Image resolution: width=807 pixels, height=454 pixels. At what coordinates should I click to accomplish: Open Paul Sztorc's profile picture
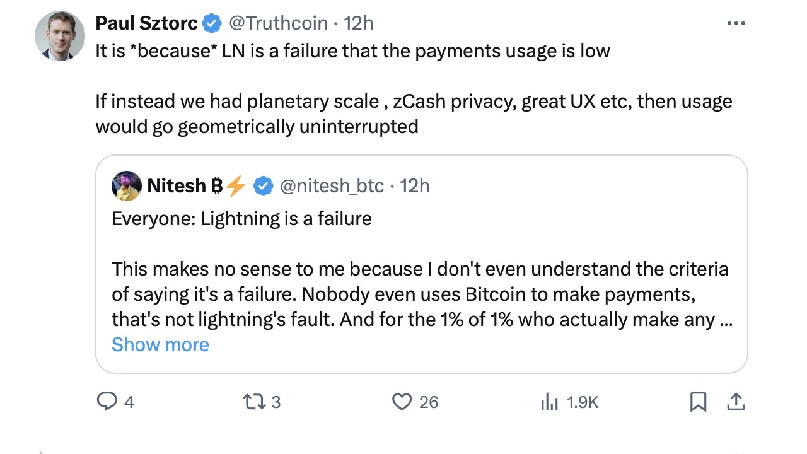click(60, 36)
